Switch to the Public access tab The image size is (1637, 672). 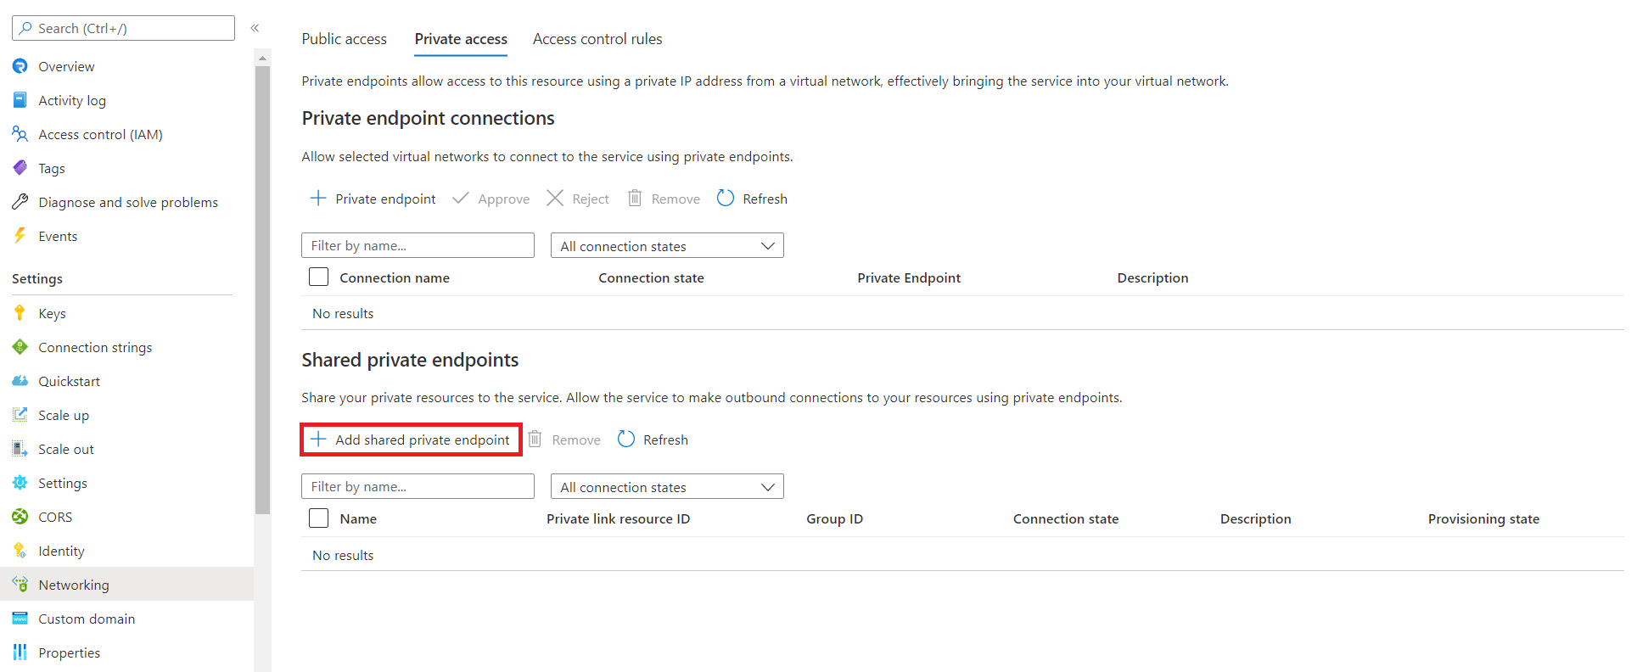(344, 39)
